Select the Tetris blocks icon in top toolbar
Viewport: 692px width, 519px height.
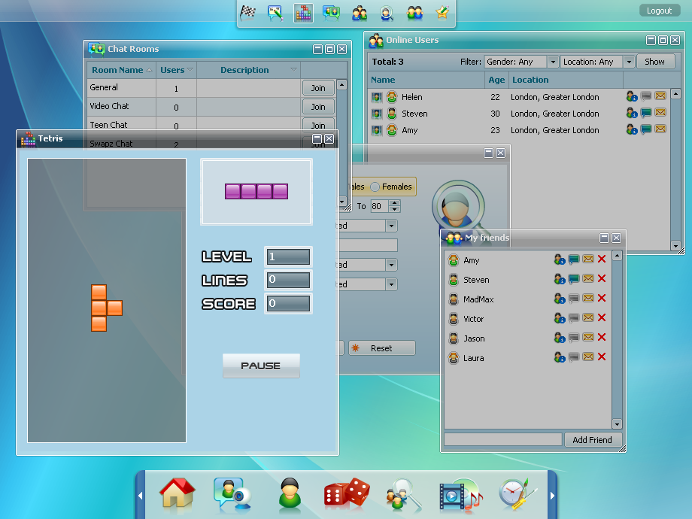[303, 14]
